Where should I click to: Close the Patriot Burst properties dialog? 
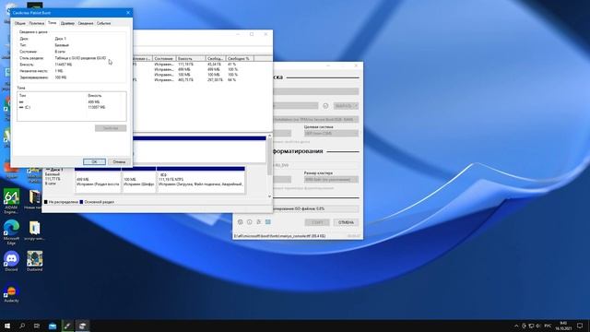128,13
